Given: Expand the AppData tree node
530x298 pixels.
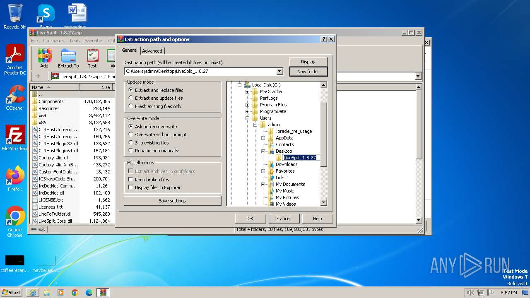Looking at the screenshot, I should click(263, 138).
